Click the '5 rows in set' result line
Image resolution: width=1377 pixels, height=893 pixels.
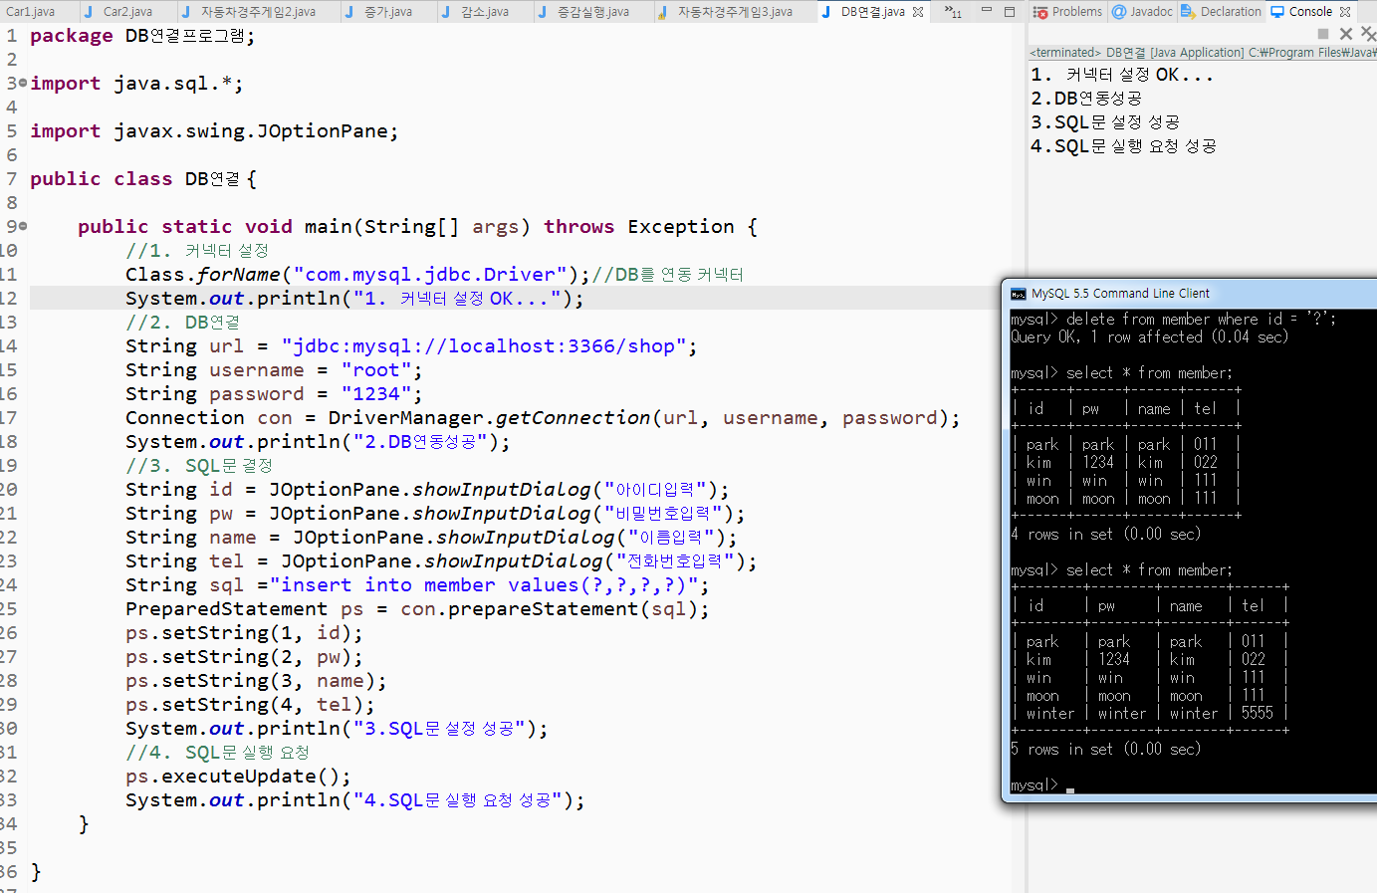pos(1106,750)
